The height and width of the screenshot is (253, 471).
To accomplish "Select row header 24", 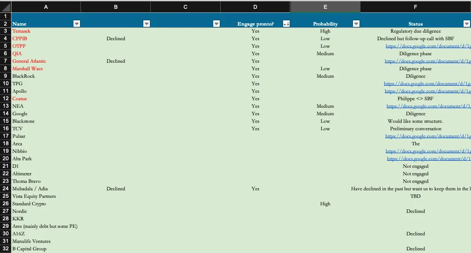I will 5,189.
